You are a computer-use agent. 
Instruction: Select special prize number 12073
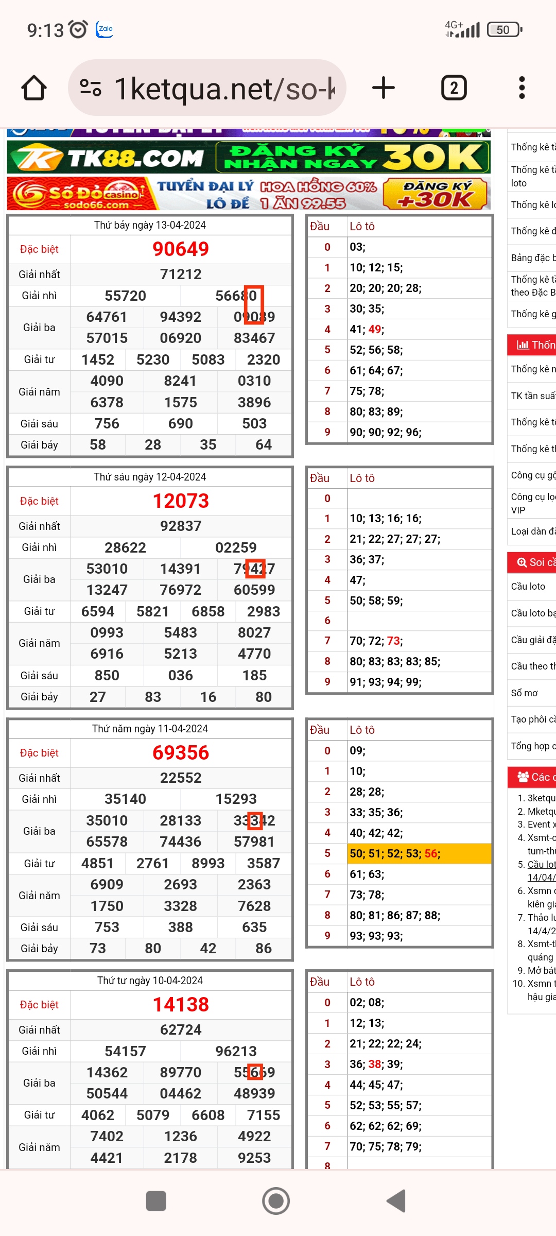tap(181, 501)
